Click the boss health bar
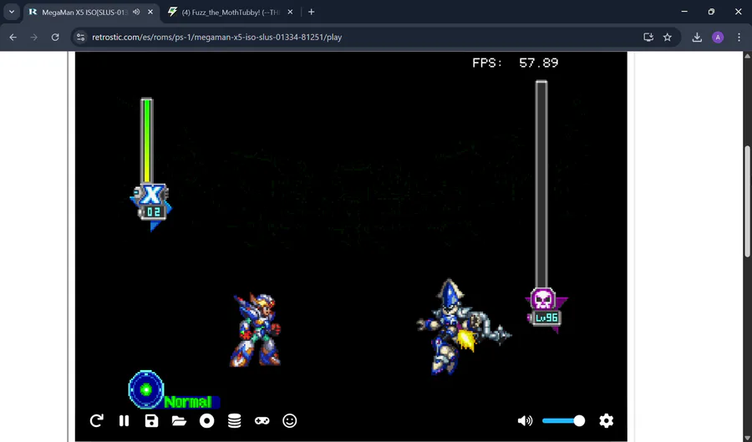Screen dimensions: 752x442 tap(541, 185)
